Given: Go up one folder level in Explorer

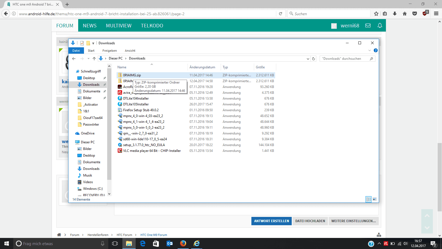Looking at the screenshot, I should tap(94, 58).
